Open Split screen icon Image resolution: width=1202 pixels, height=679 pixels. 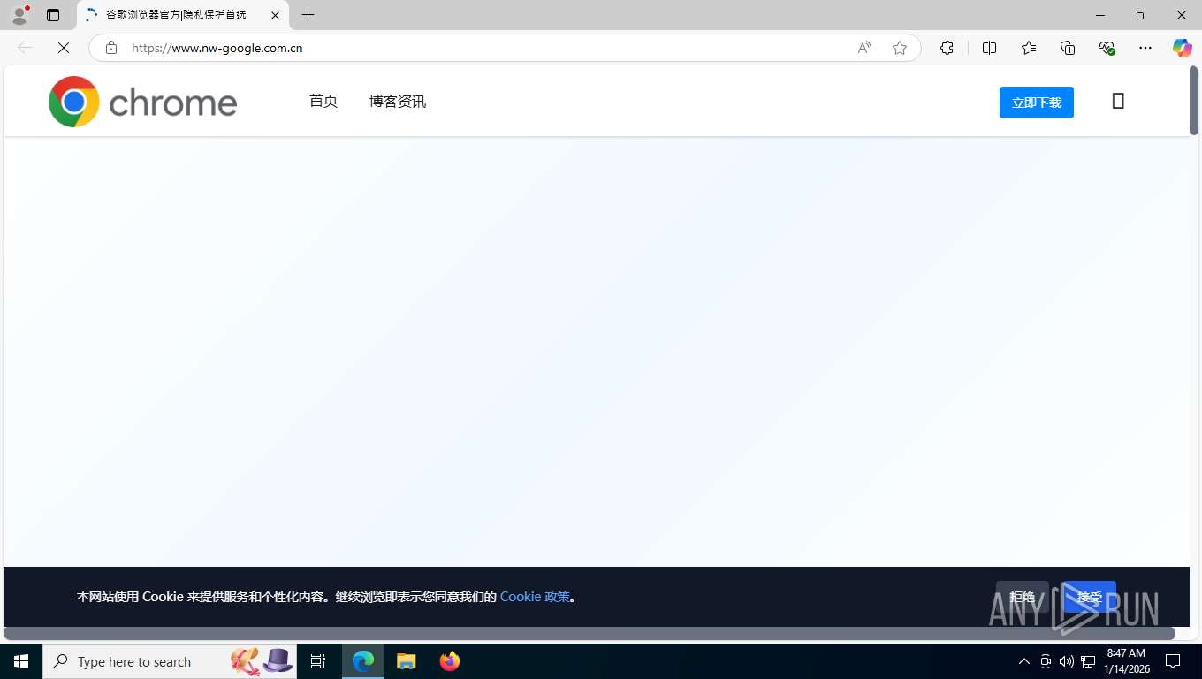[989, 48]
